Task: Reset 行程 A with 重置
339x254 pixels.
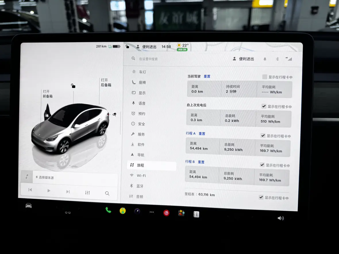Action: click(202, 134)
